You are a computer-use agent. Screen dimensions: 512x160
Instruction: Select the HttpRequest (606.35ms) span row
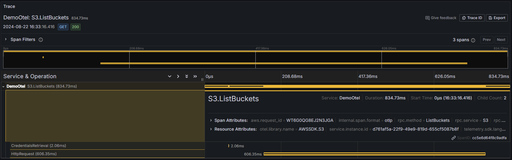[107, 154]
